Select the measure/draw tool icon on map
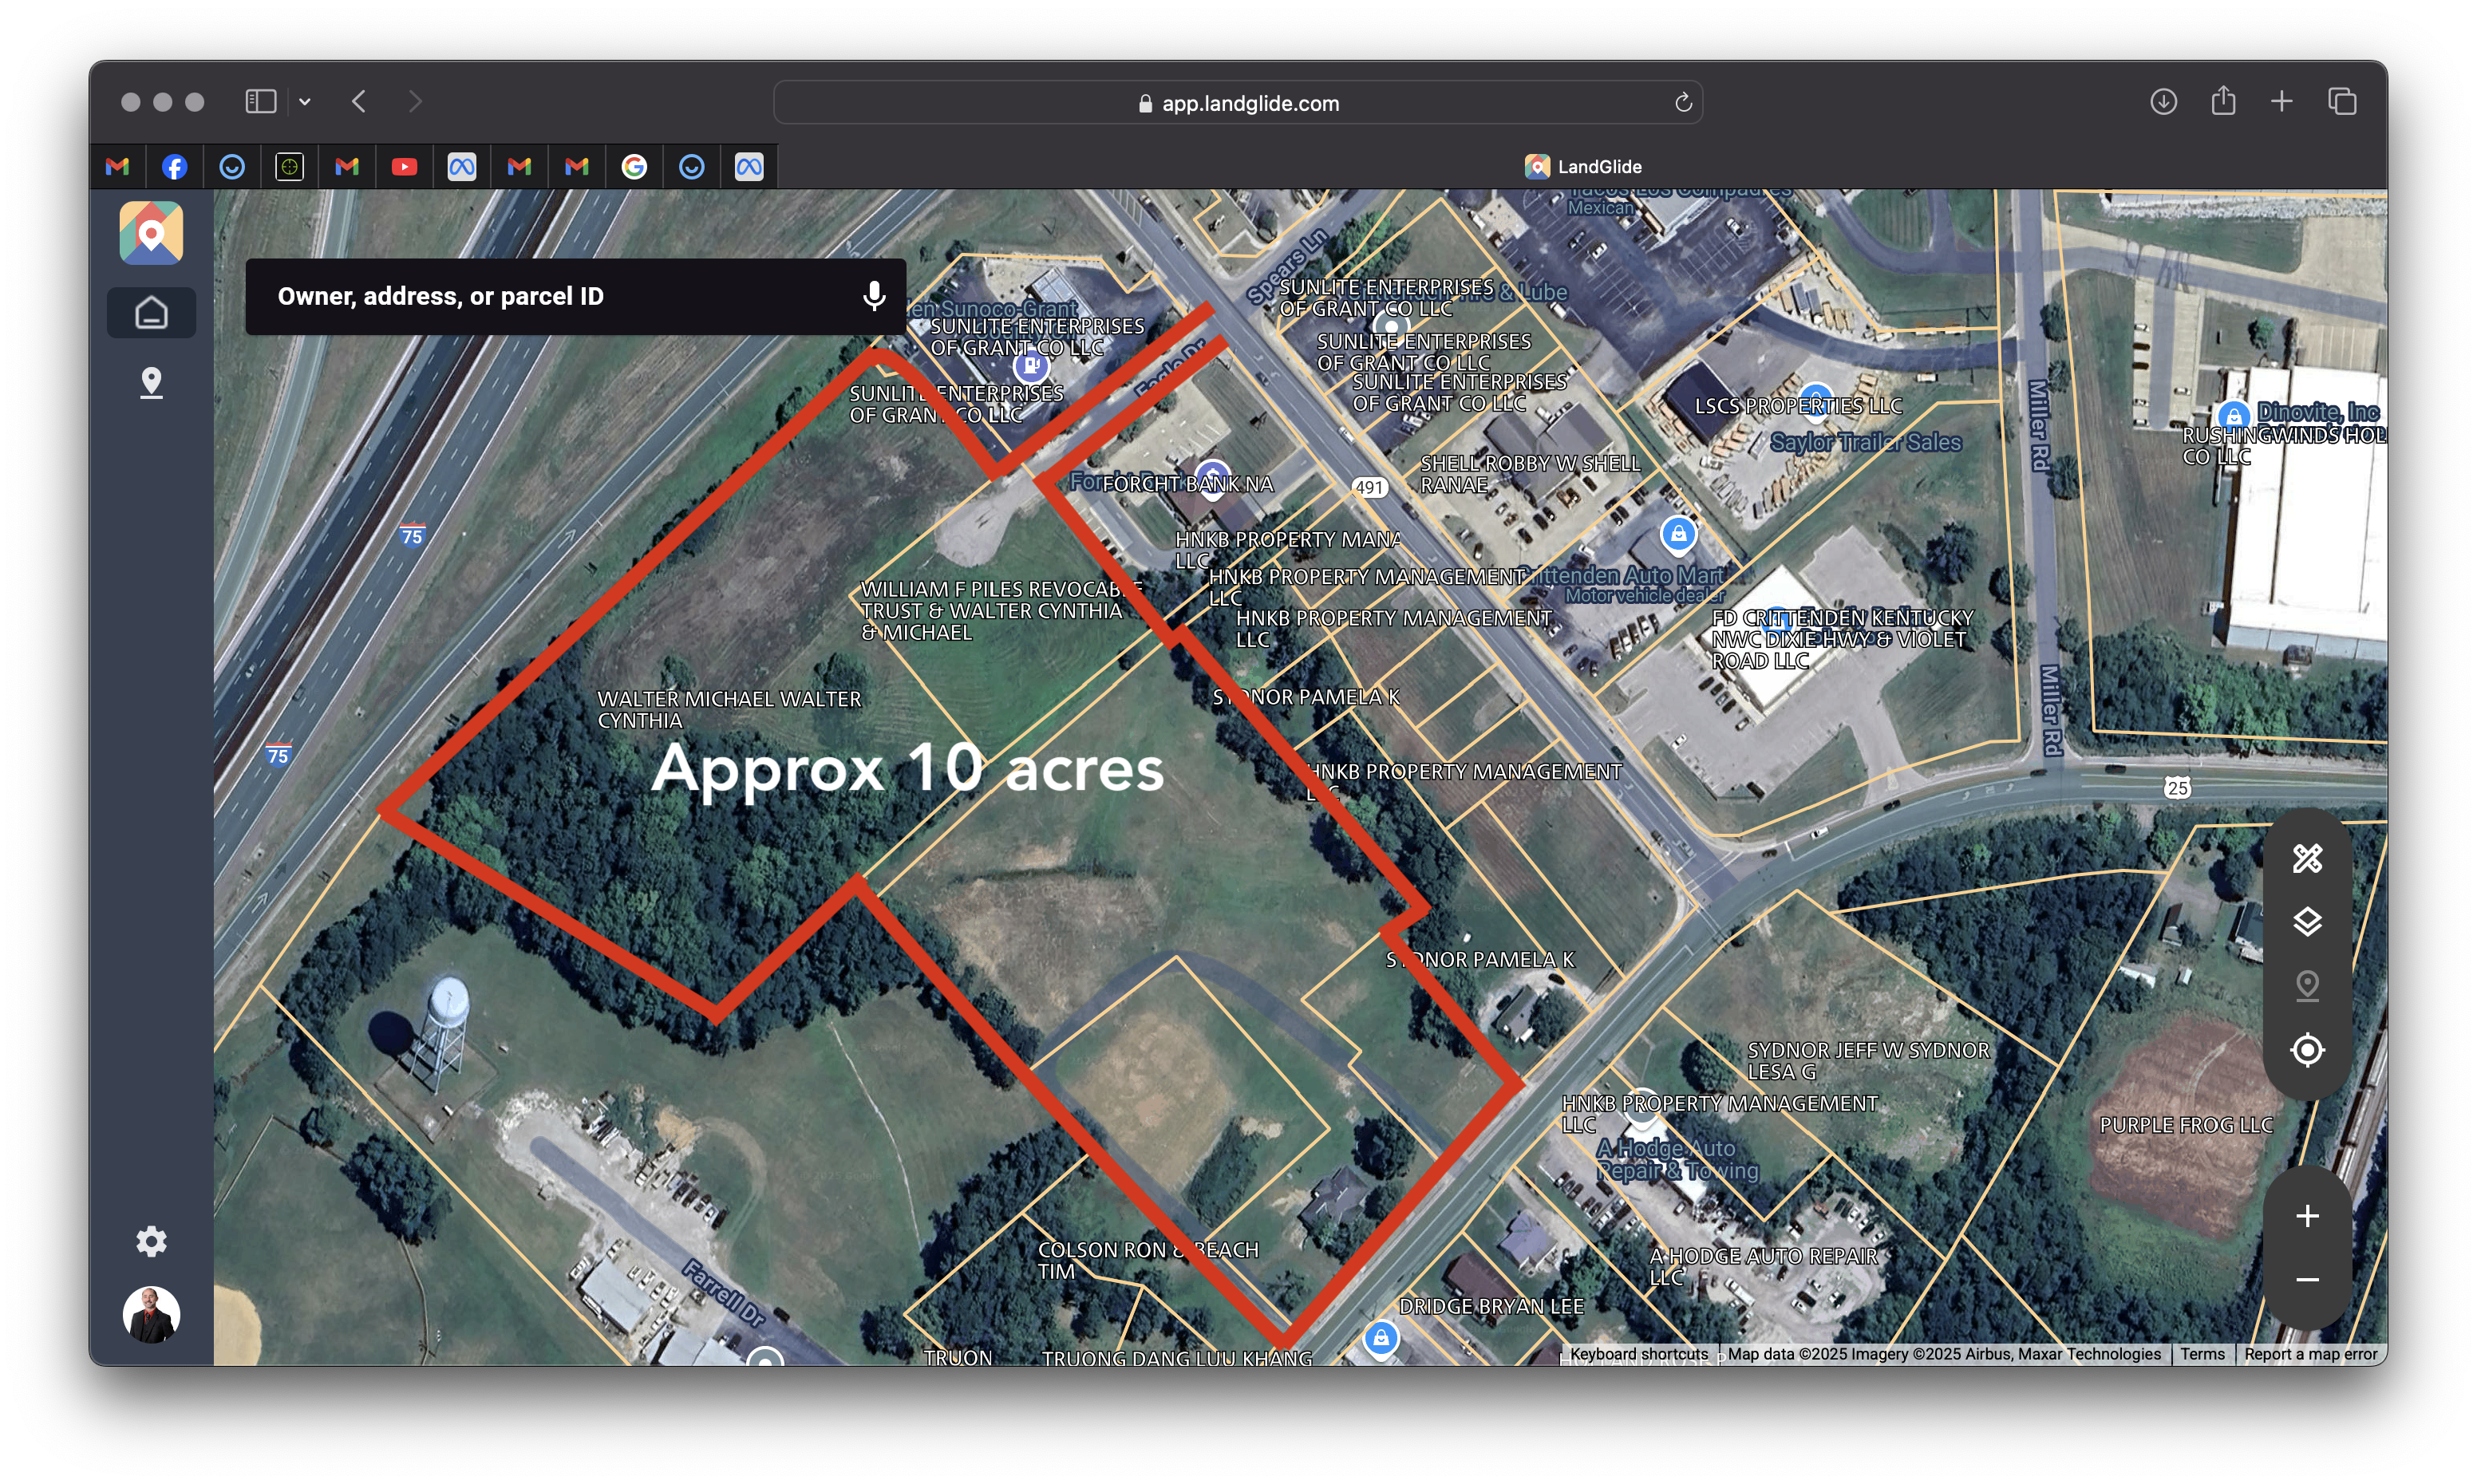Viewport: 2477px width, 1484px height. (2307, 858)
